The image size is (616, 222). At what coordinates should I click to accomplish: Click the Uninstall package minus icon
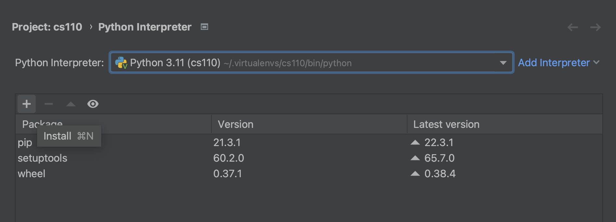tap(48, 104)
